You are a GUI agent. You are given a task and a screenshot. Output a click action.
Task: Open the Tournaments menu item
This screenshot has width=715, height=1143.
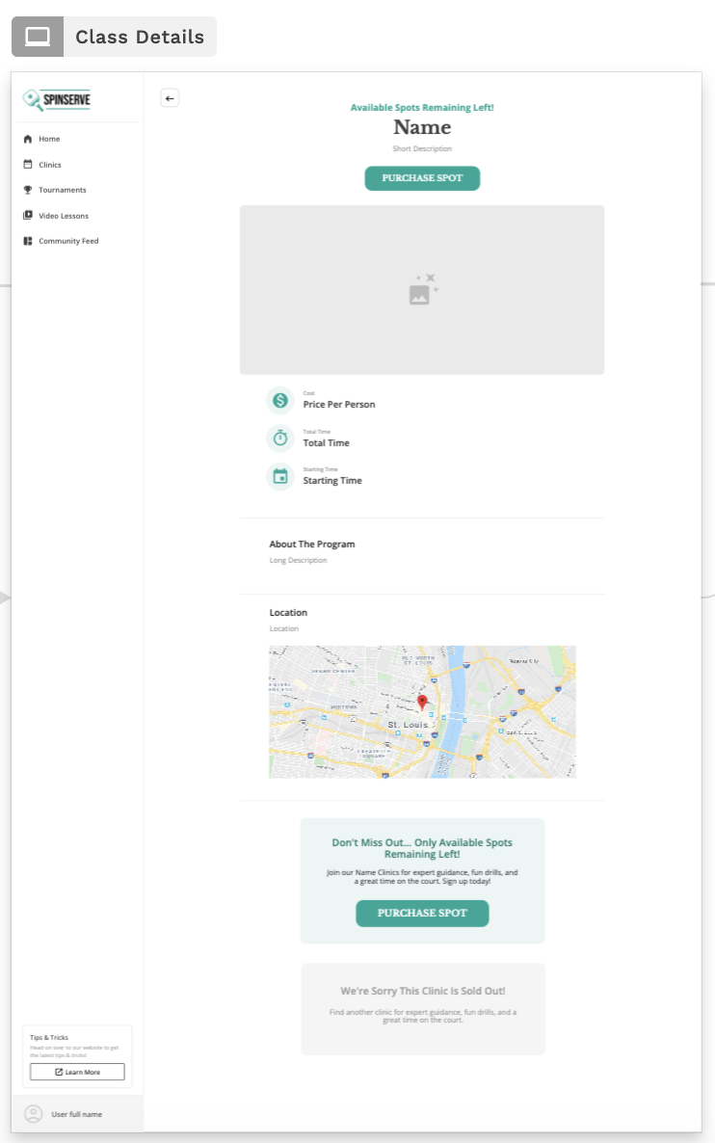pyautogui.click(x=62, y=190)
